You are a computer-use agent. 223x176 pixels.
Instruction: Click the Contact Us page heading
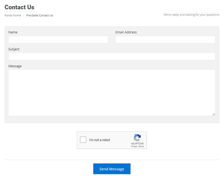tap(19, 7)
